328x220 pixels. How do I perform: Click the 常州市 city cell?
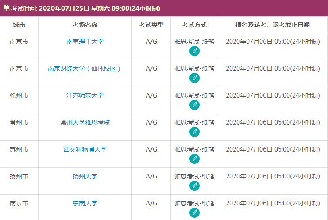click(x=19, y=122)
